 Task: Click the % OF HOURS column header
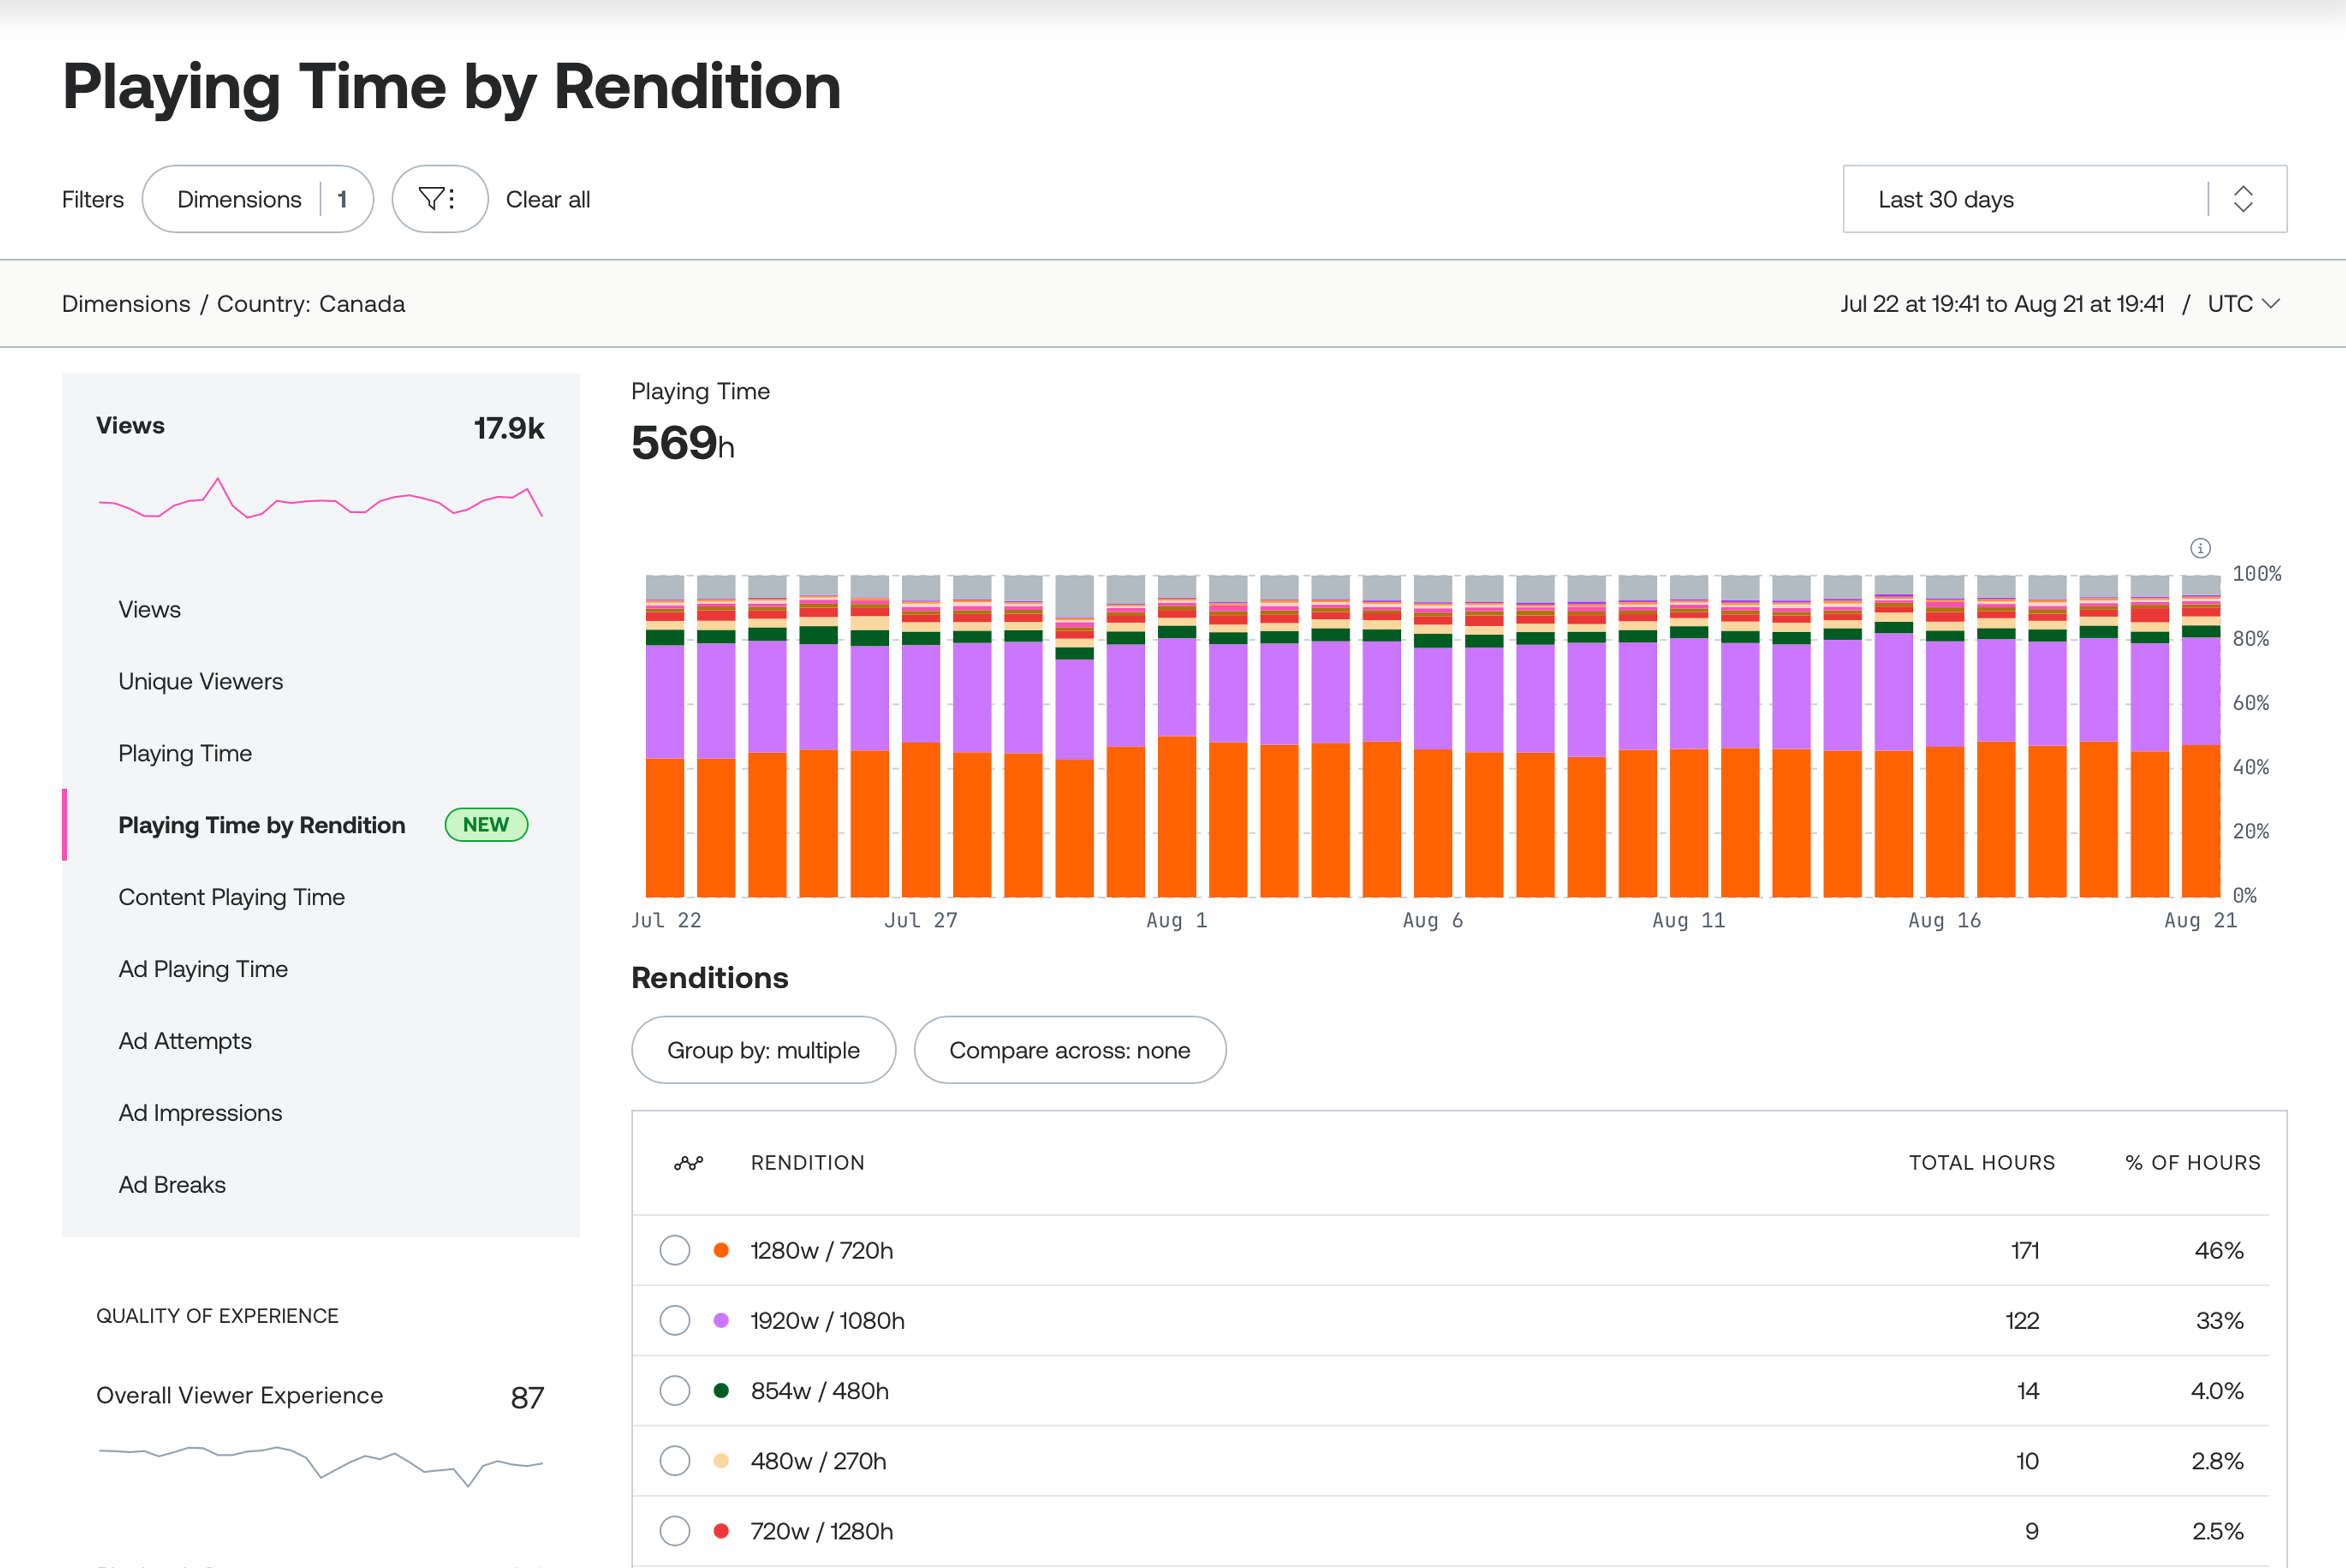[2193, 1162]
